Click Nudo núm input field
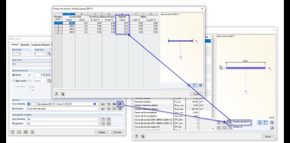The height and width of the screenshot is (143, 290). point(32,64)
